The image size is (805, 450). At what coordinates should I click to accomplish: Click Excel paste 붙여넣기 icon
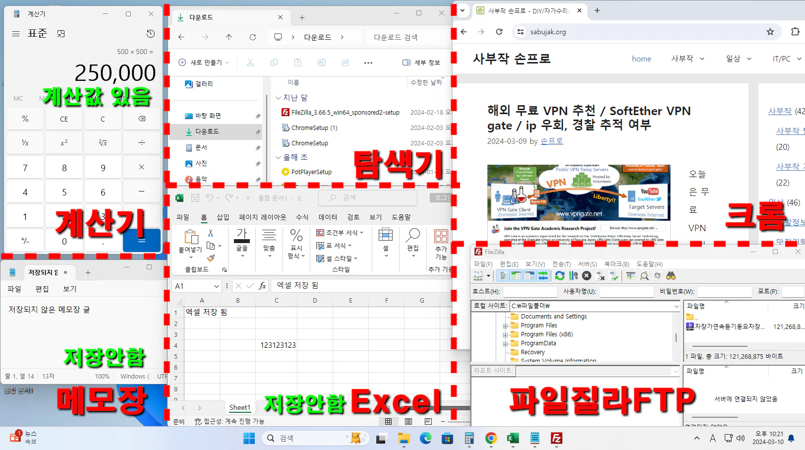(190, 237)
